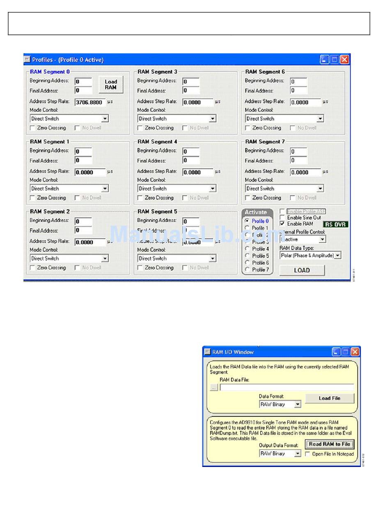Uncheck the Enable RAM checkbox
Screen dimensions: 390x513
coord(282,224)
